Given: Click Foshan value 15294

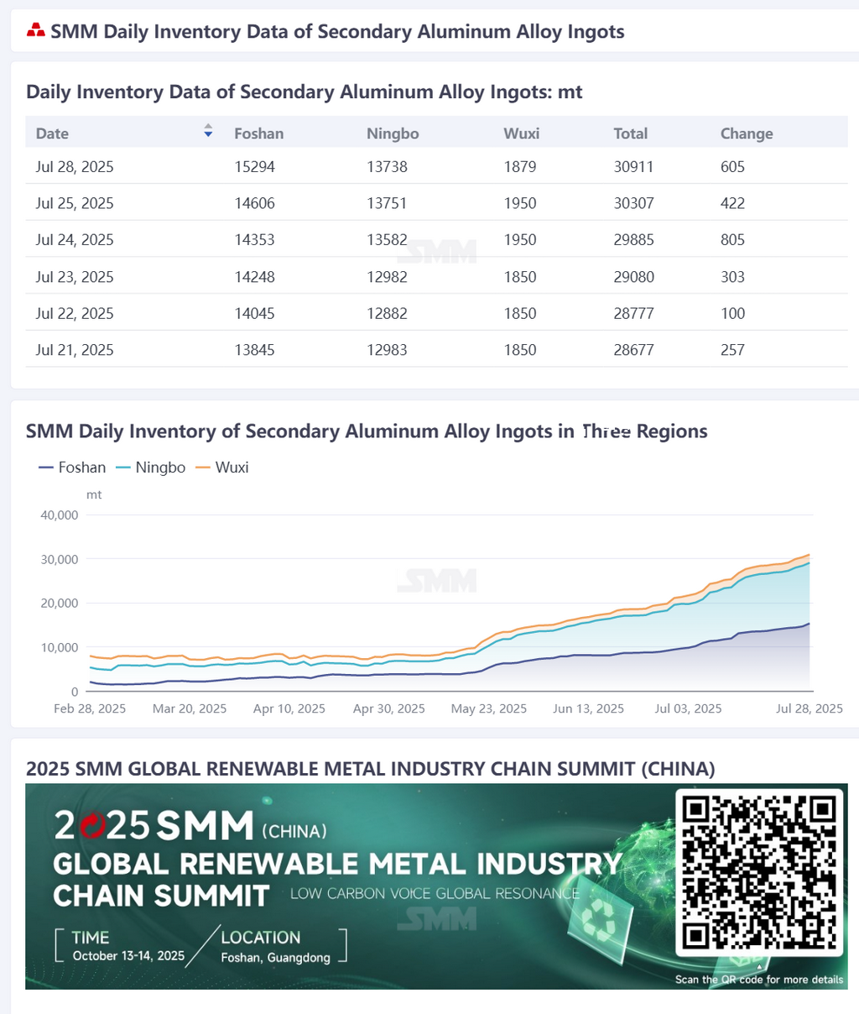Looking at the screenshot, I should point(254,166).
